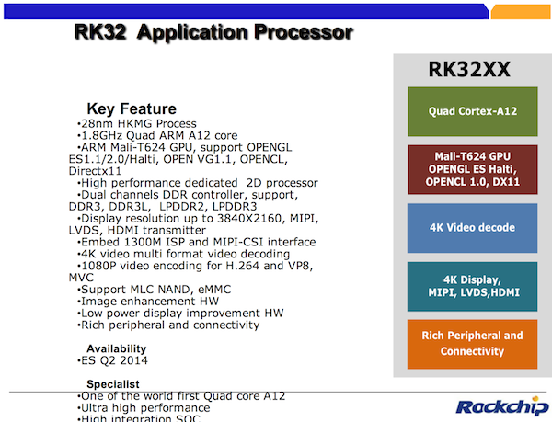Select the Mali-T624 GPU red block
Viewport: 552px width, 422px height.
[x=473, y=169]
